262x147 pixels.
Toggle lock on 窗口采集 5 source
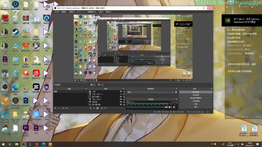pos(124,97)
